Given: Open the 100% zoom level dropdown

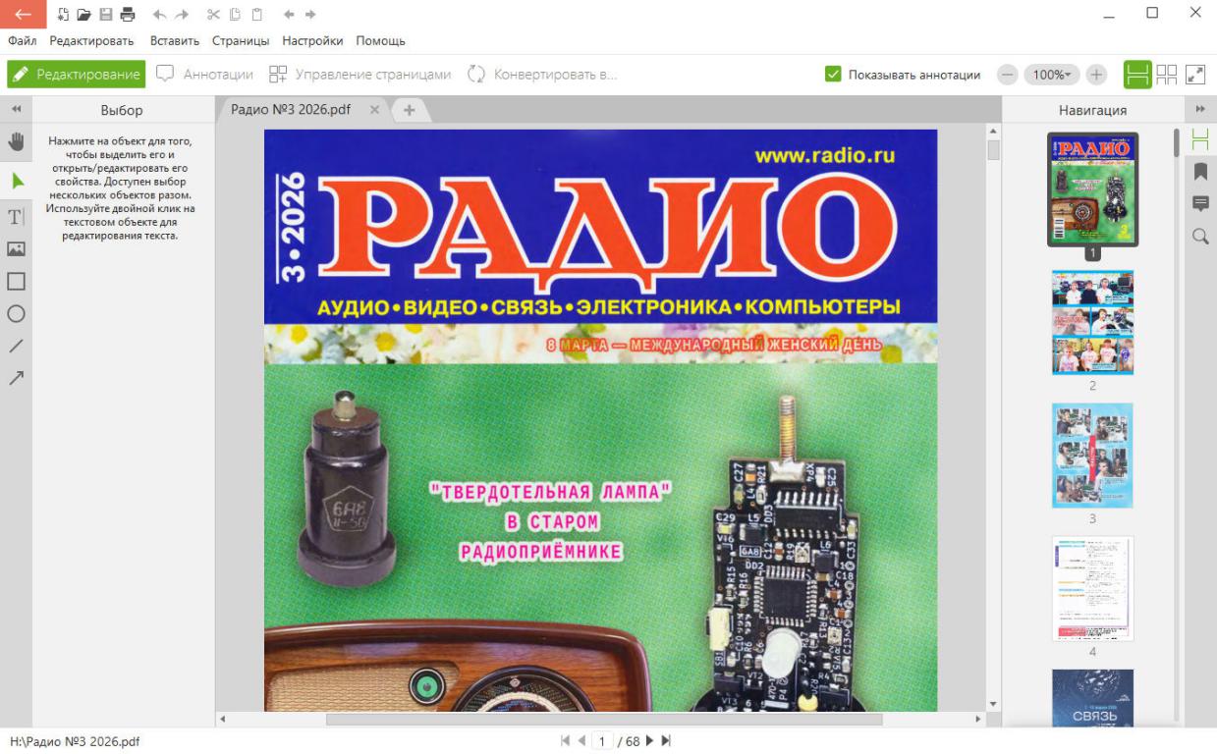Looking at the screenshot, I should coord(1051,75).
